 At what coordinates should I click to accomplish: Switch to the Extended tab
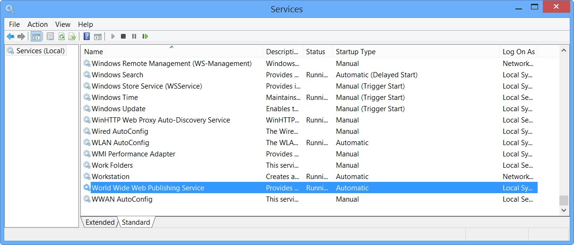click(x=100, y=222)
